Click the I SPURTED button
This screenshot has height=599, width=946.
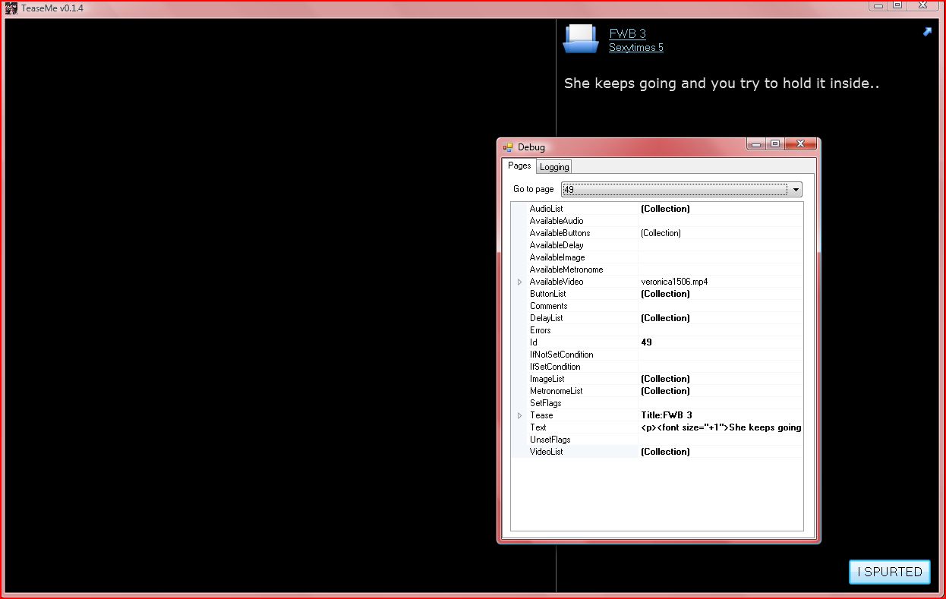890,572
